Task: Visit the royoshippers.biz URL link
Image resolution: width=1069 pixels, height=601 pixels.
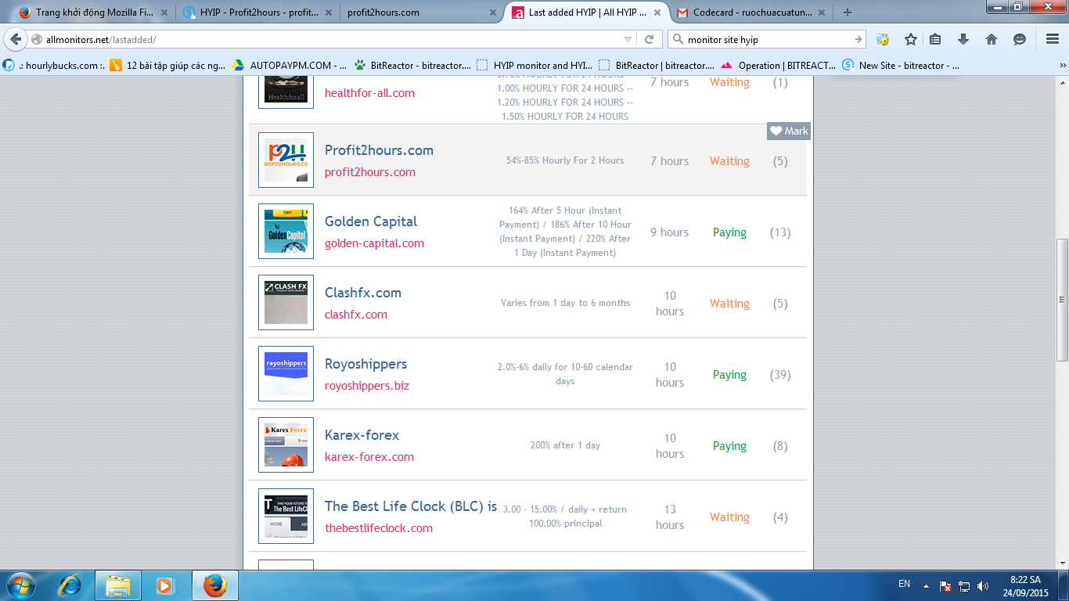Action: 367,386
